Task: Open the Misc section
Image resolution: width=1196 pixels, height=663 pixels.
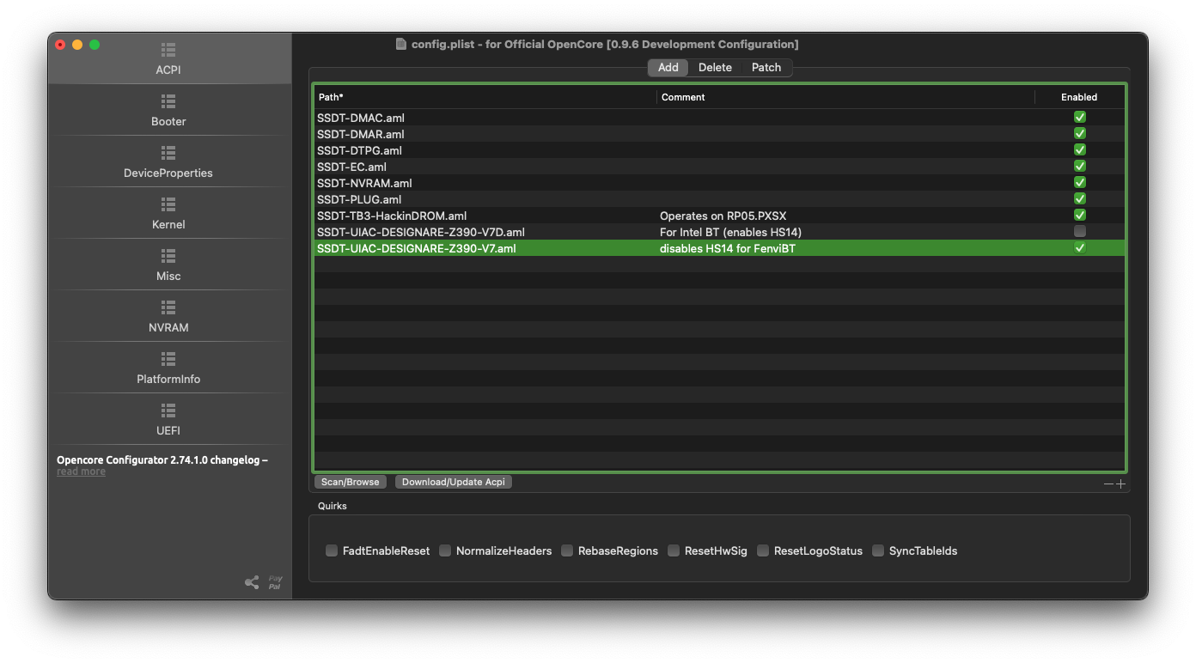Action: click(x=168, y=265)
